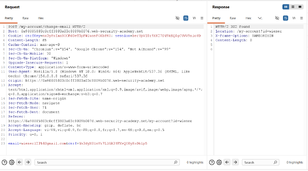The height and width of the screenshot is (171, 308).
Task: Click the Content-Type header line
Action: (59, 67)
